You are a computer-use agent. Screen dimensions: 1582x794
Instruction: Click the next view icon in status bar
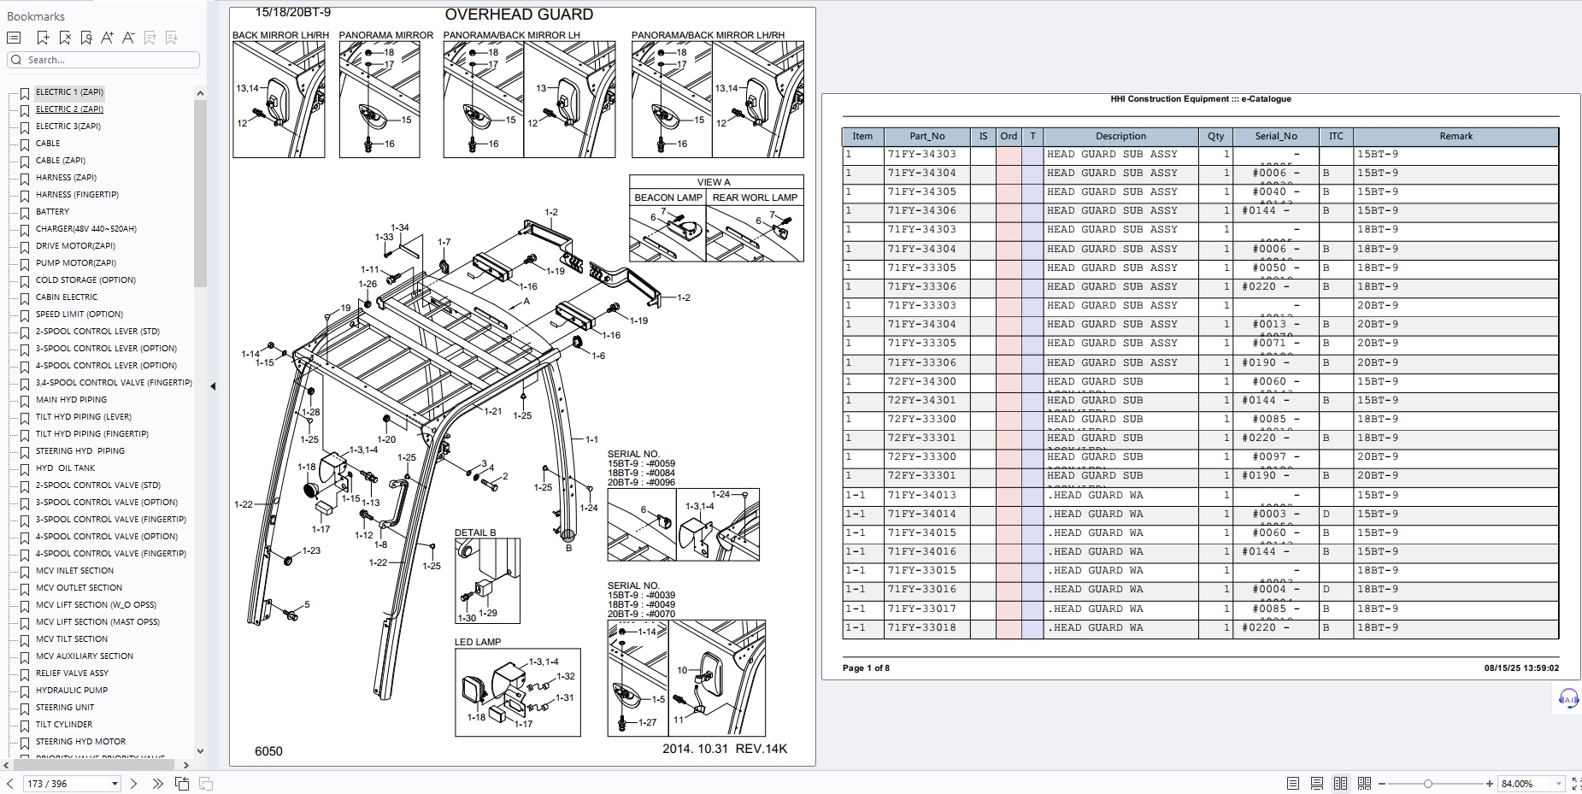click(206, 784)
